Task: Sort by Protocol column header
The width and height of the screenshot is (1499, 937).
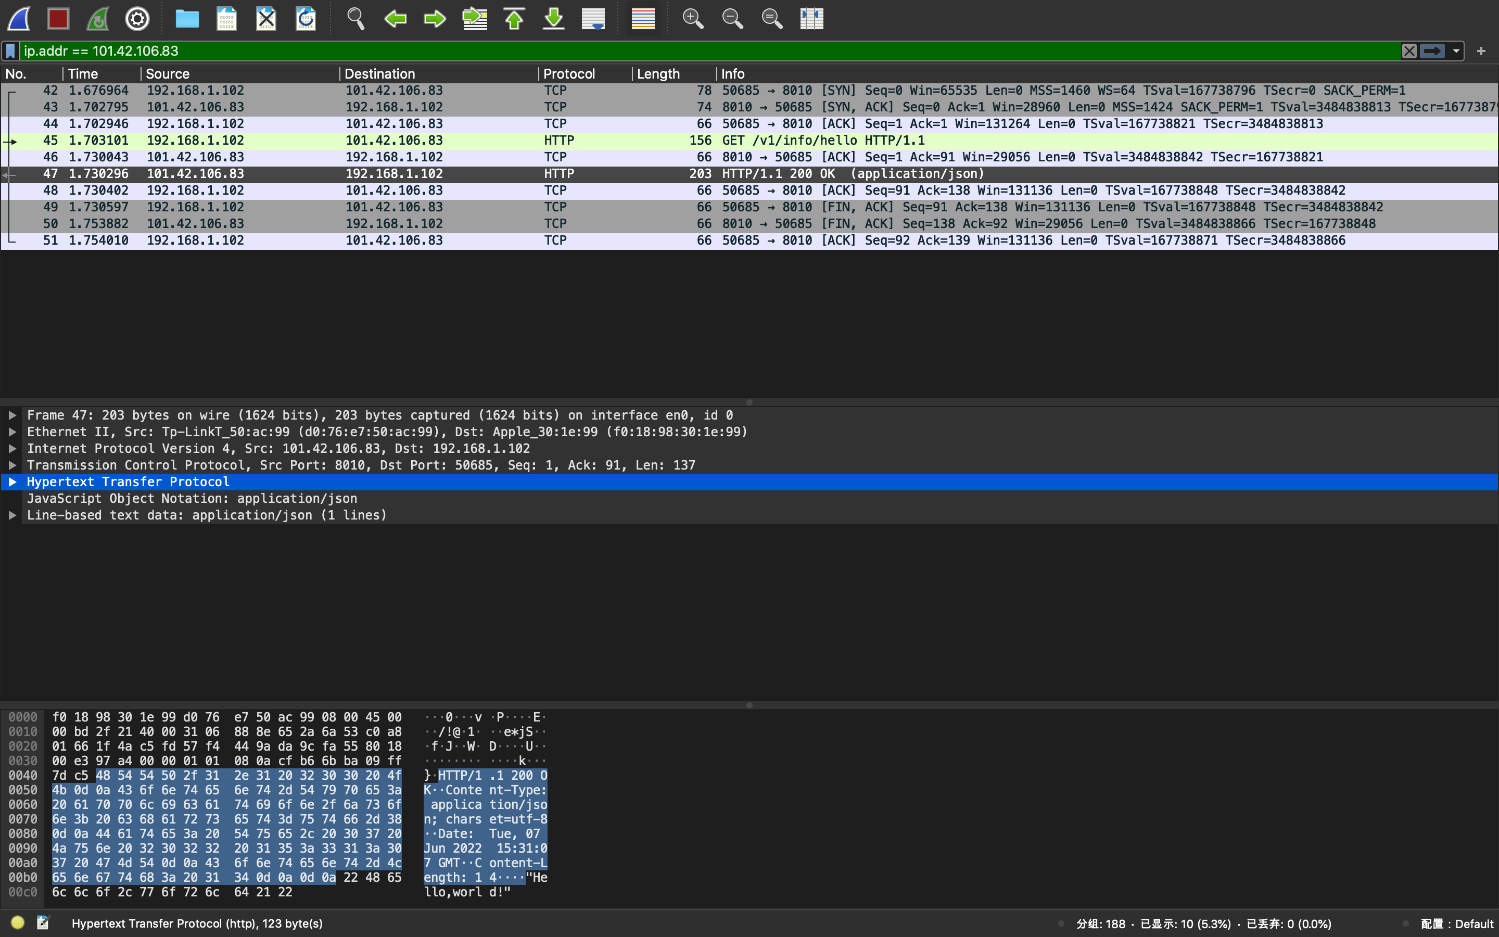Action: (586, 74)
